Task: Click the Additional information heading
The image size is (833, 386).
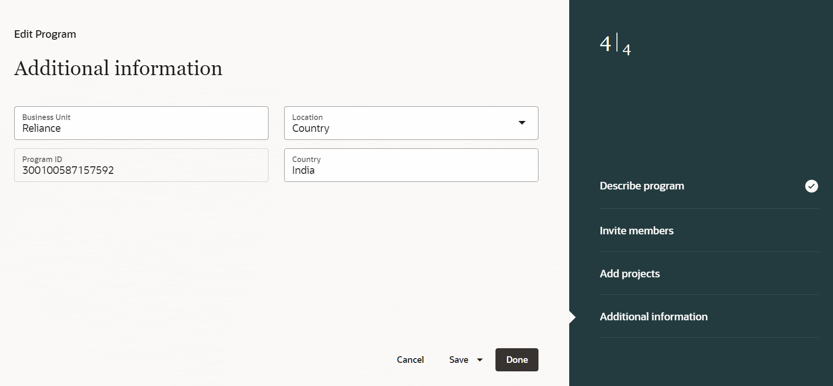Action: (118, 68)
